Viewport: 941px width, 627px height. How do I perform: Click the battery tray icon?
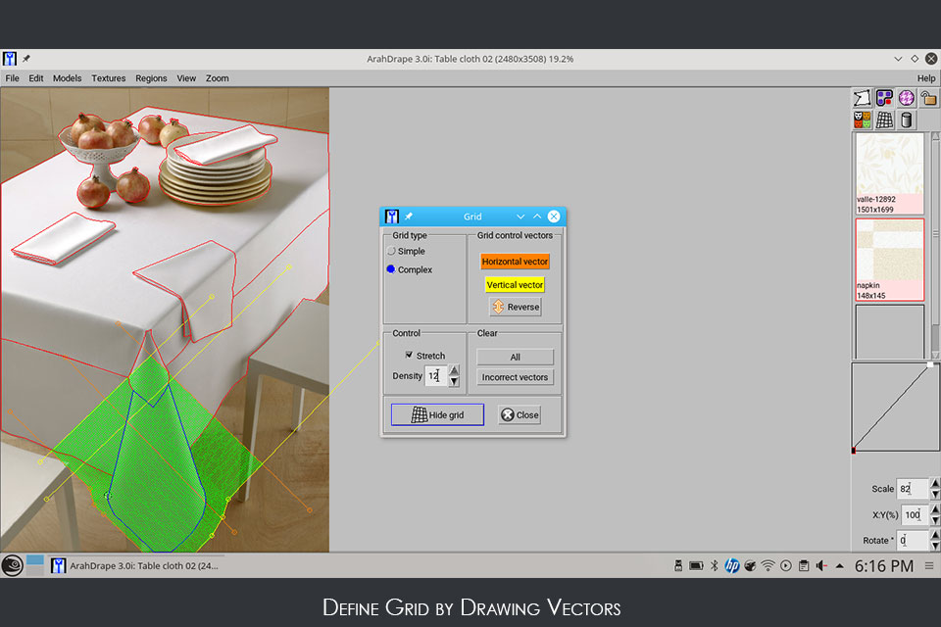696,565
